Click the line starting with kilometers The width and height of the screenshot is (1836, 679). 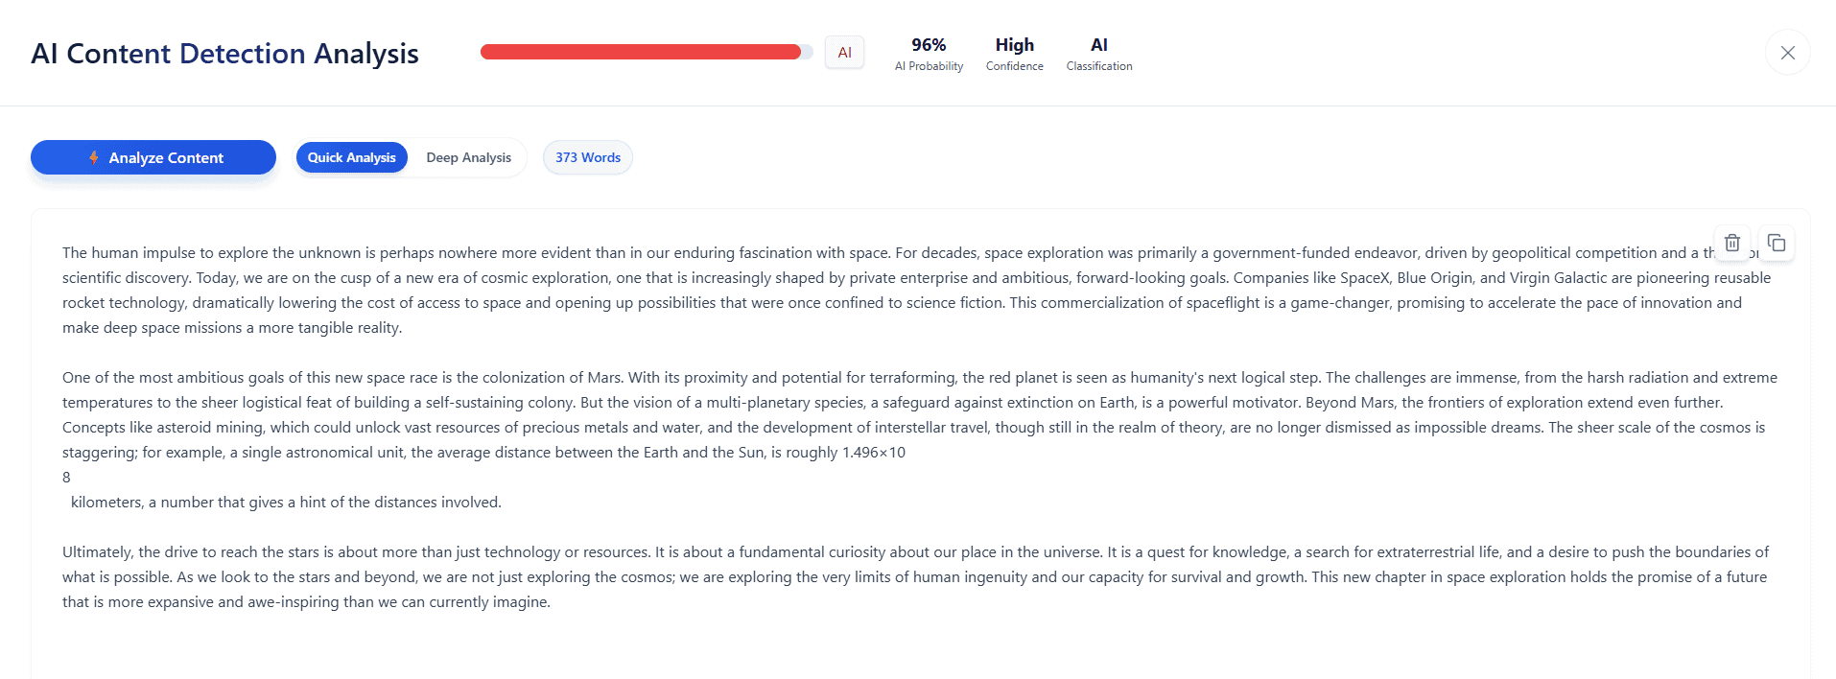pyautogui.click(x=286, y=502)
